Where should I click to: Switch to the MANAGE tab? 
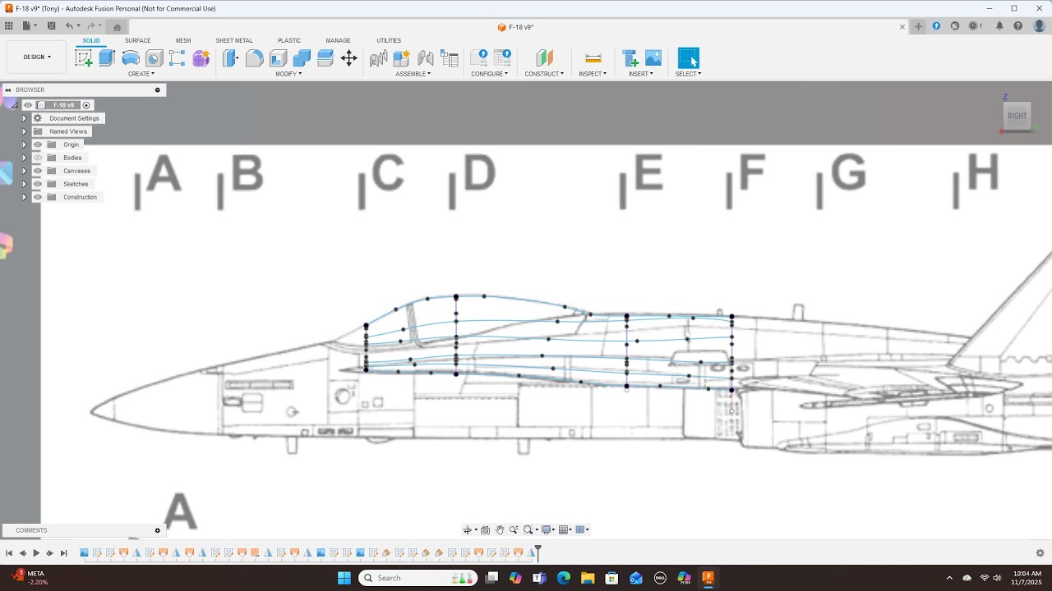[x=338, y=40]
